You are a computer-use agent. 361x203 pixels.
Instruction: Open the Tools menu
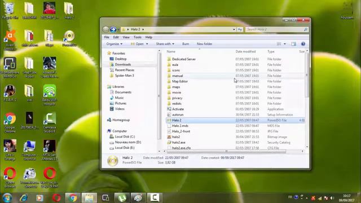tap(138, 37)
